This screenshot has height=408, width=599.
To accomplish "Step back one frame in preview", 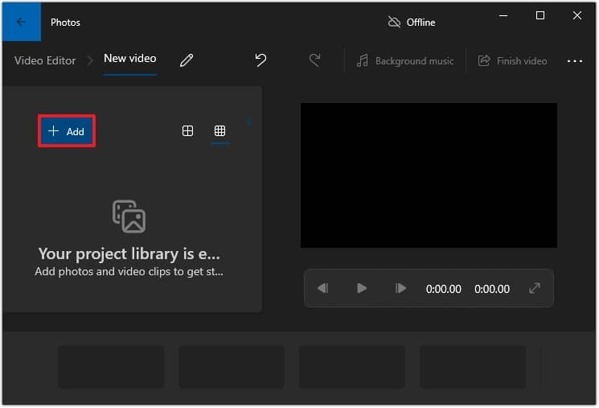I will pos(322,288).
